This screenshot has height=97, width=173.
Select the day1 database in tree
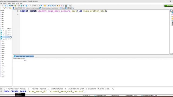(3, 14)
